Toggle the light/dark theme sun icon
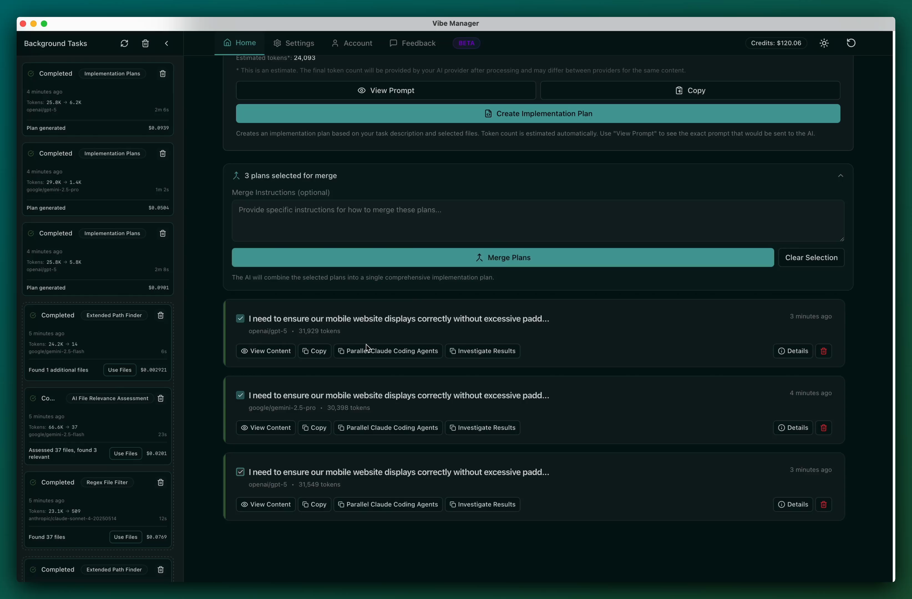Image resolution: width=912 pixels, height=599 pixels. coord(824,43)
